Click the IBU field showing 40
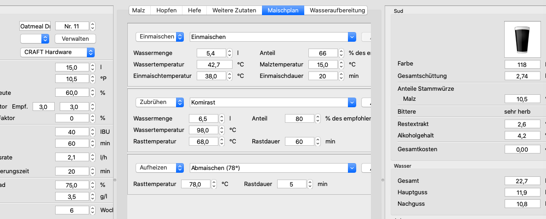 [71, 132]
